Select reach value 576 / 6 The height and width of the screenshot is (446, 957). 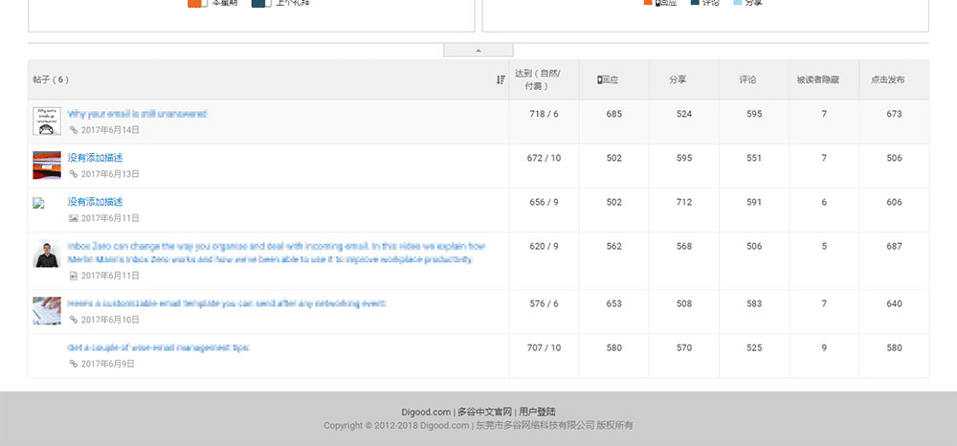[544, 303]
